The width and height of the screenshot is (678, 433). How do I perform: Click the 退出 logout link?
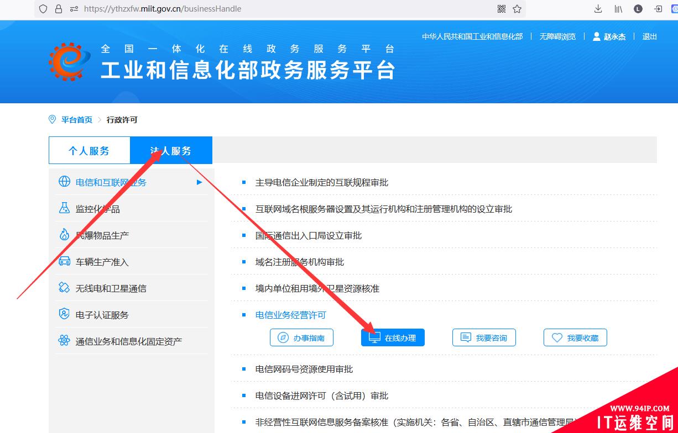click(x=649, y=36)
